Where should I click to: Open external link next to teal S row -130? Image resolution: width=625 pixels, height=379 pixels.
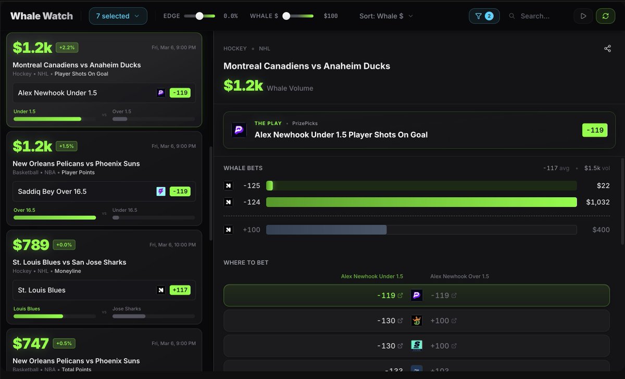pyautogui.click(x=400, y=346)
